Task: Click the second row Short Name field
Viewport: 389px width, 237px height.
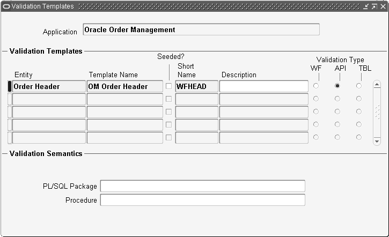Action: coord(197,99)
